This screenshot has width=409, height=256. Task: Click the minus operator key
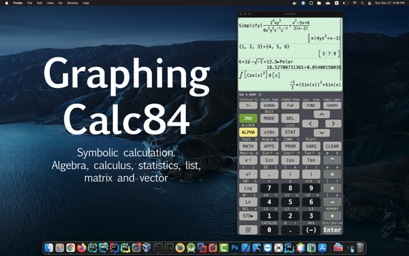[332, 202]
